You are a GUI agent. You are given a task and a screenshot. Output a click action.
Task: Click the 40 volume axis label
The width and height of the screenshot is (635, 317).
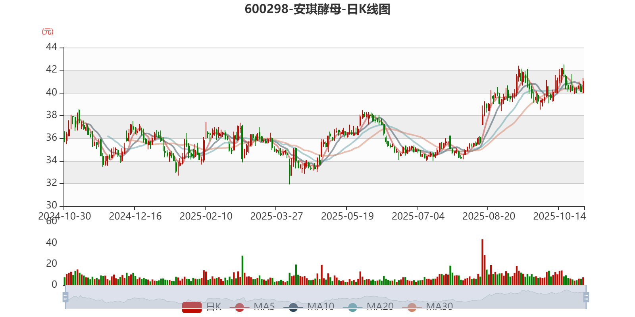[52, 243]
